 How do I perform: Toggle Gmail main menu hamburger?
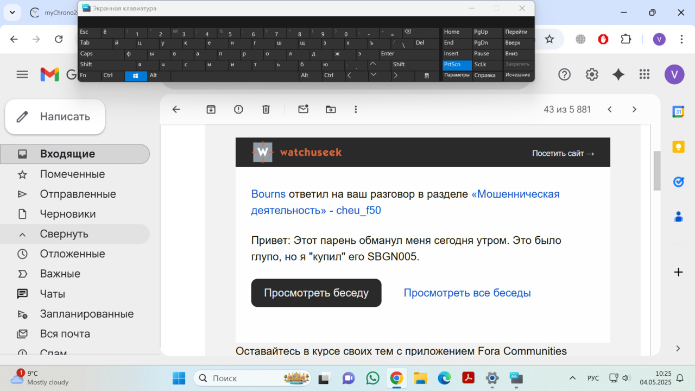click(x=22, y=74)
